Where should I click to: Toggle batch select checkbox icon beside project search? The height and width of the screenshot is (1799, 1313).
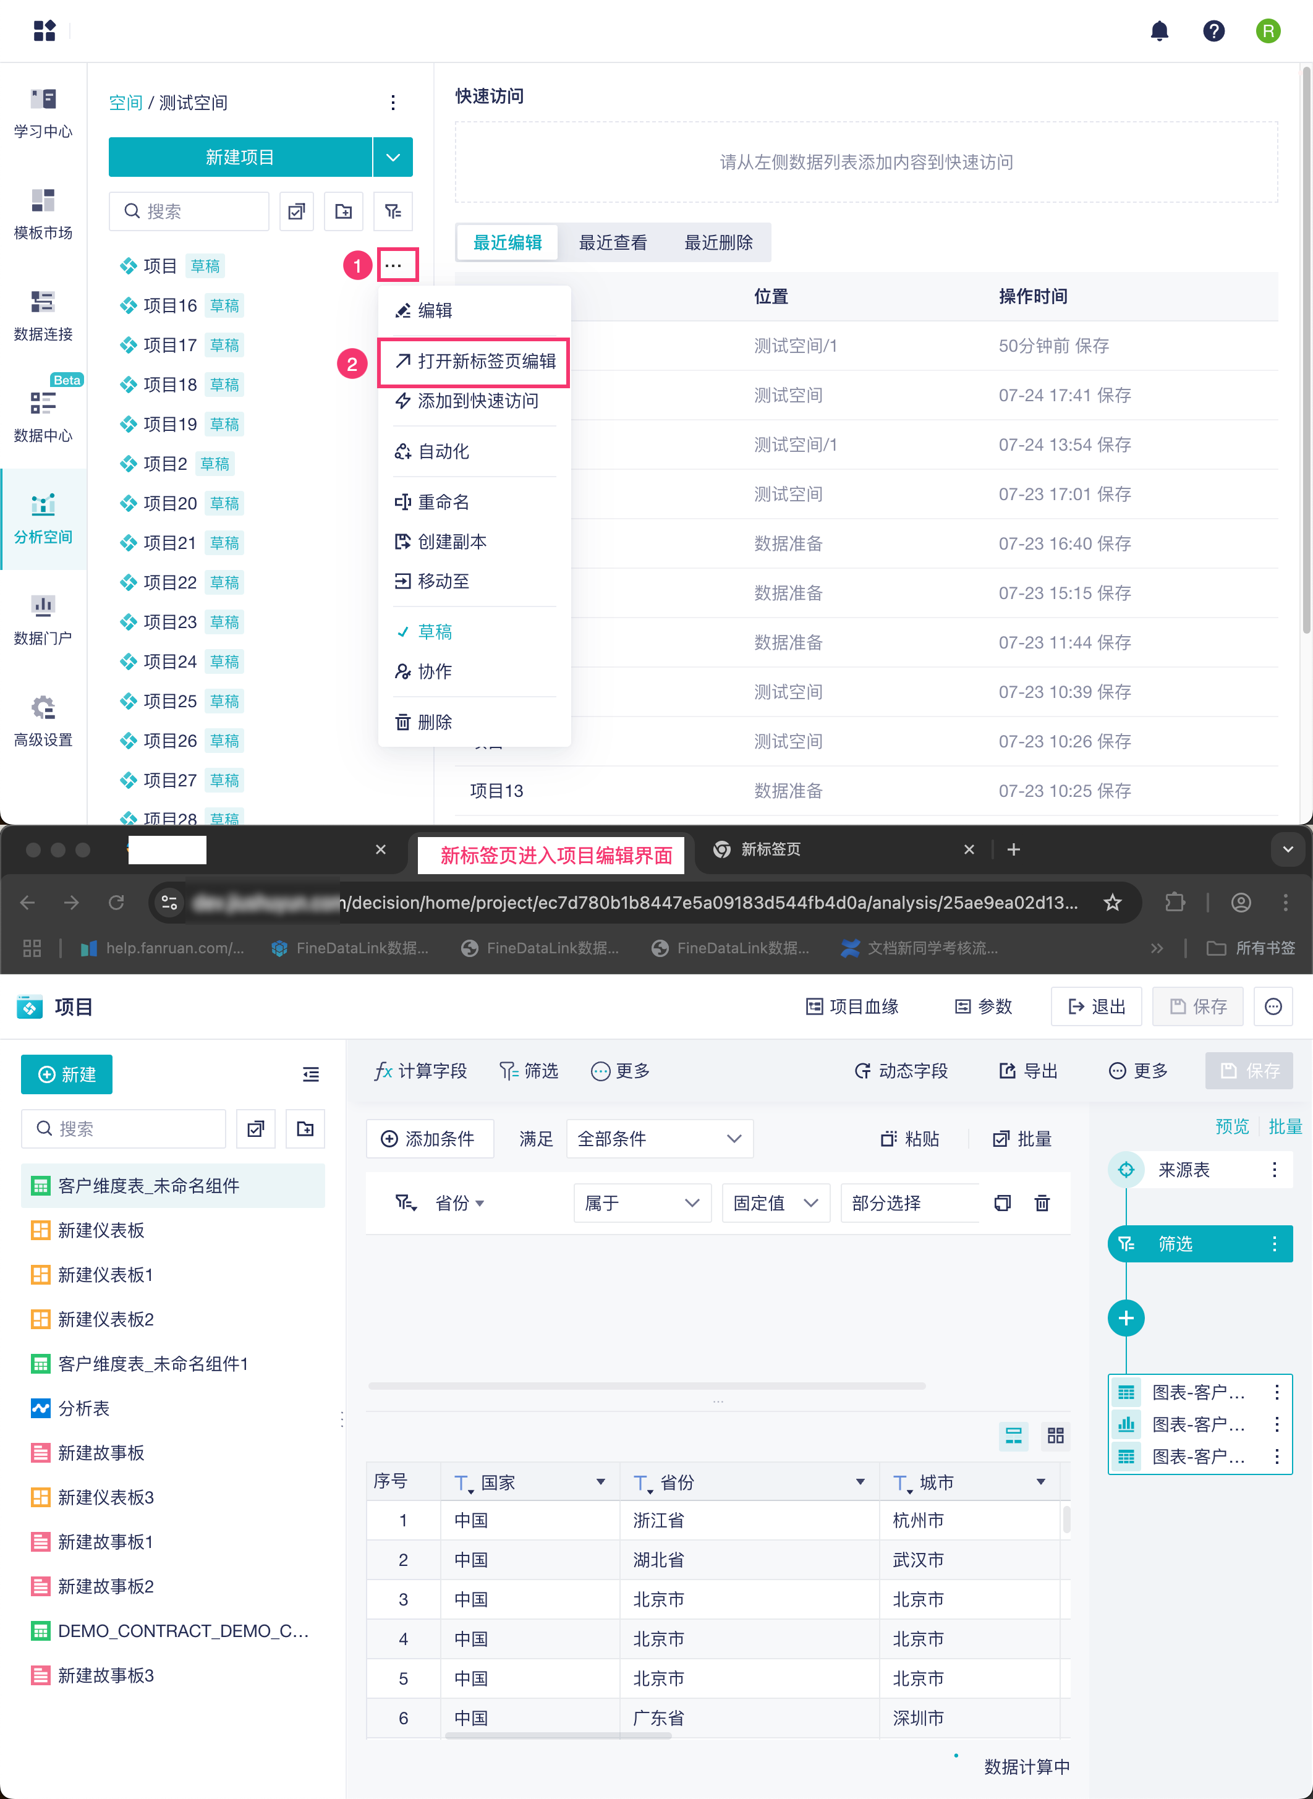(297, 211)
